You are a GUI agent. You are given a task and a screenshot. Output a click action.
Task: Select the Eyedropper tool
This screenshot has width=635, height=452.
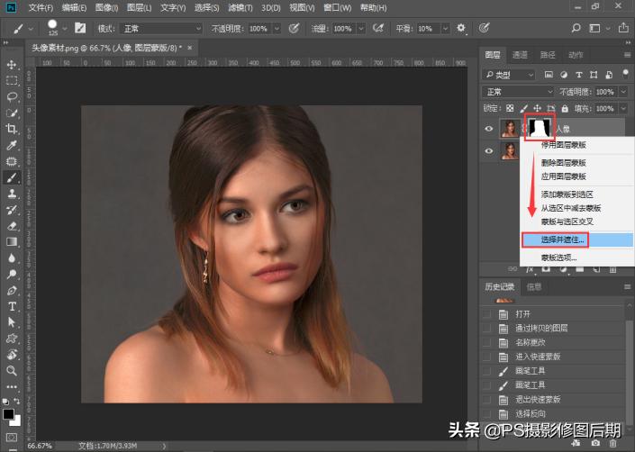pyautogui.click(x=12, y=145)
